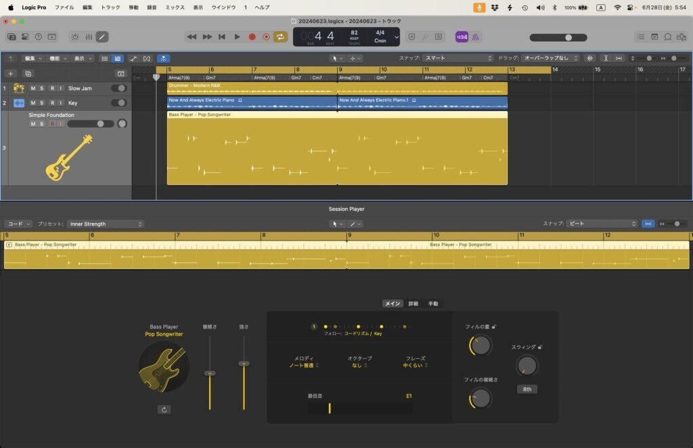Open the ファイル menu
The image size is (693, 448).
point(64,7)
